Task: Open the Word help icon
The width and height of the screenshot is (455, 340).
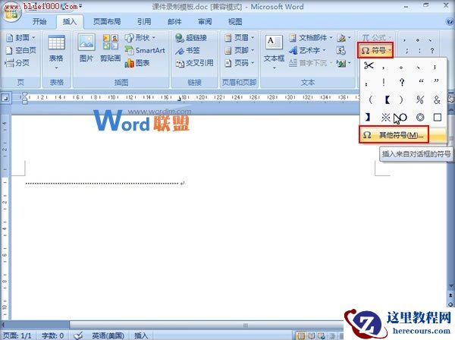Action: (x=449, y=21)
